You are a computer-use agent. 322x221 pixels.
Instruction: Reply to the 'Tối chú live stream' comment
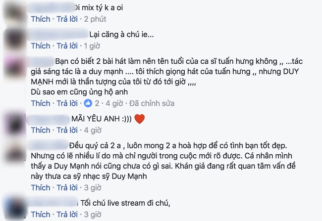click(x=67, y=215)
